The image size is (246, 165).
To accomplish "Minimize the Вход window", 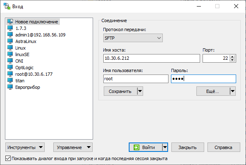I will (199, 6).
